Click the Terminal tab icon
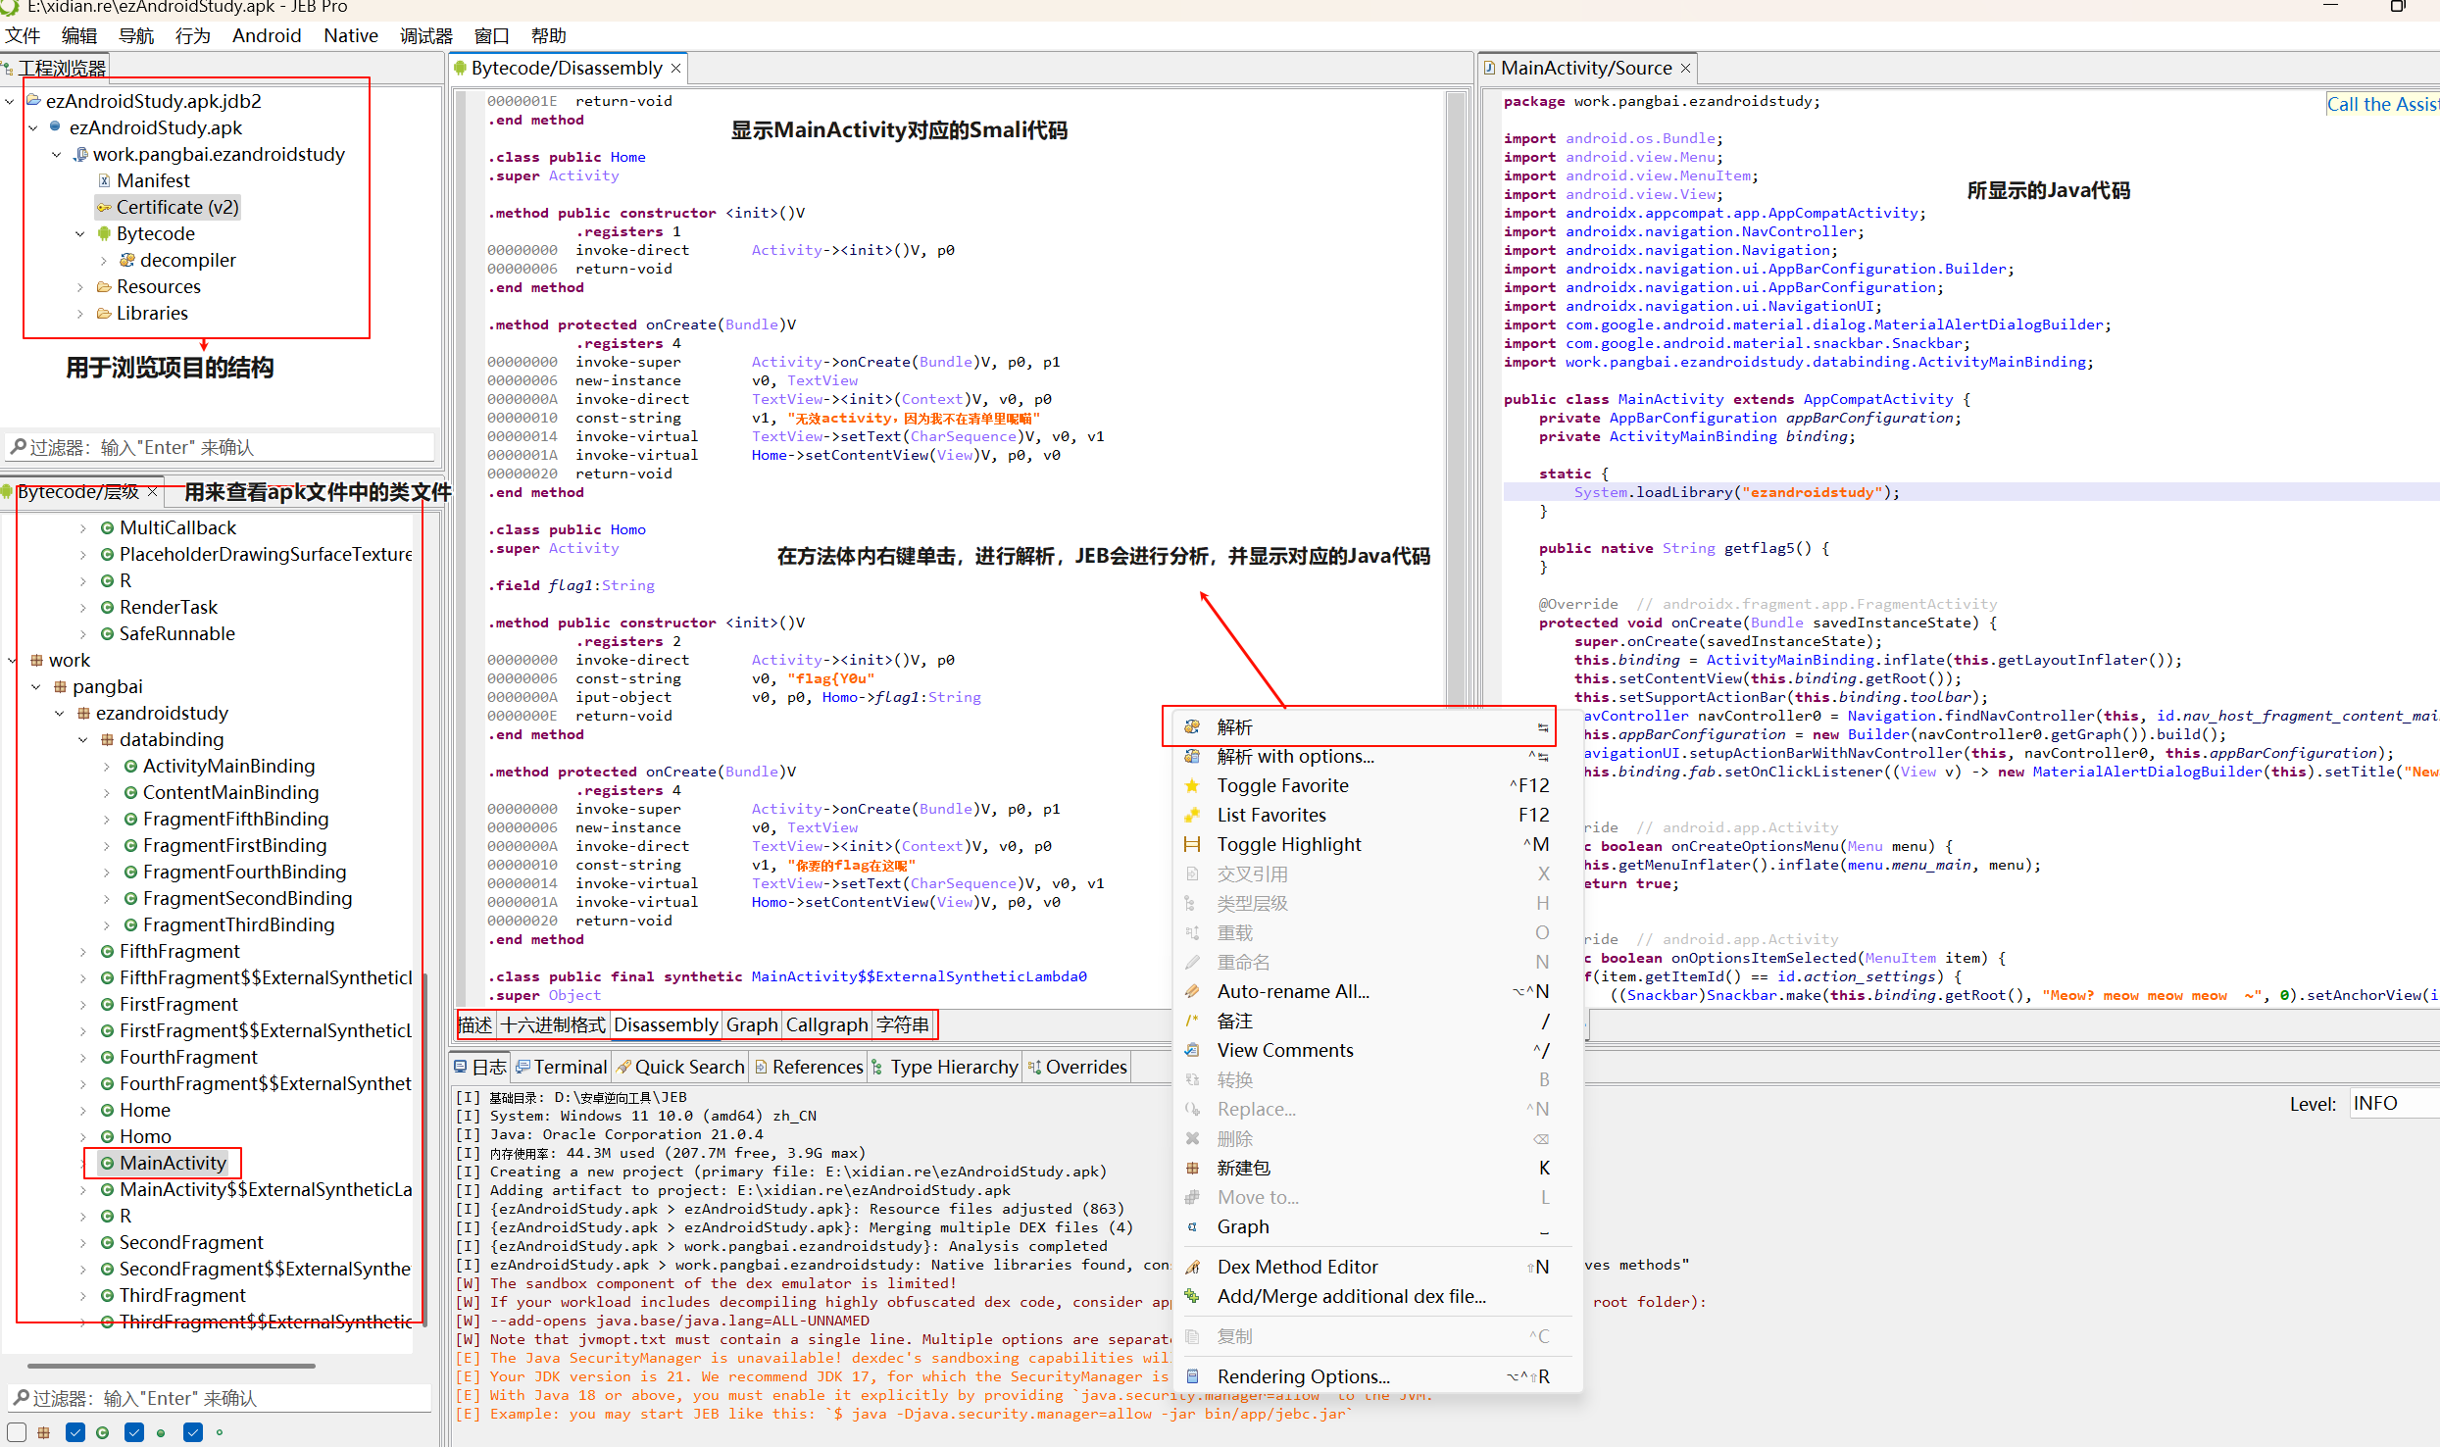 (523, 1067)
